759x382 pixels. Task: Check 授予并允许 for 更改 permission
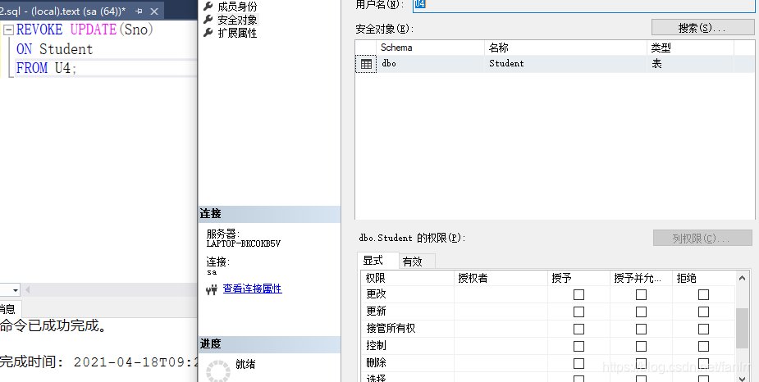tap(641, 294)
